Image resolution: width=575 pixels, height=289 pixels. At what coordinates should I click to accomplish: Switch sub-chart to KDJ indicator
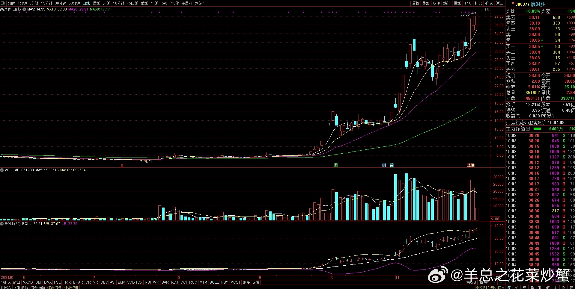(x=174, y=282)
